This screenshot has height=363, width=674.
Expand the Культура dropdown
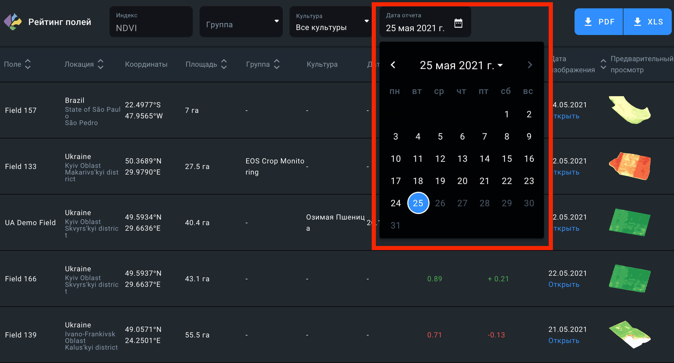coord(331,22)
